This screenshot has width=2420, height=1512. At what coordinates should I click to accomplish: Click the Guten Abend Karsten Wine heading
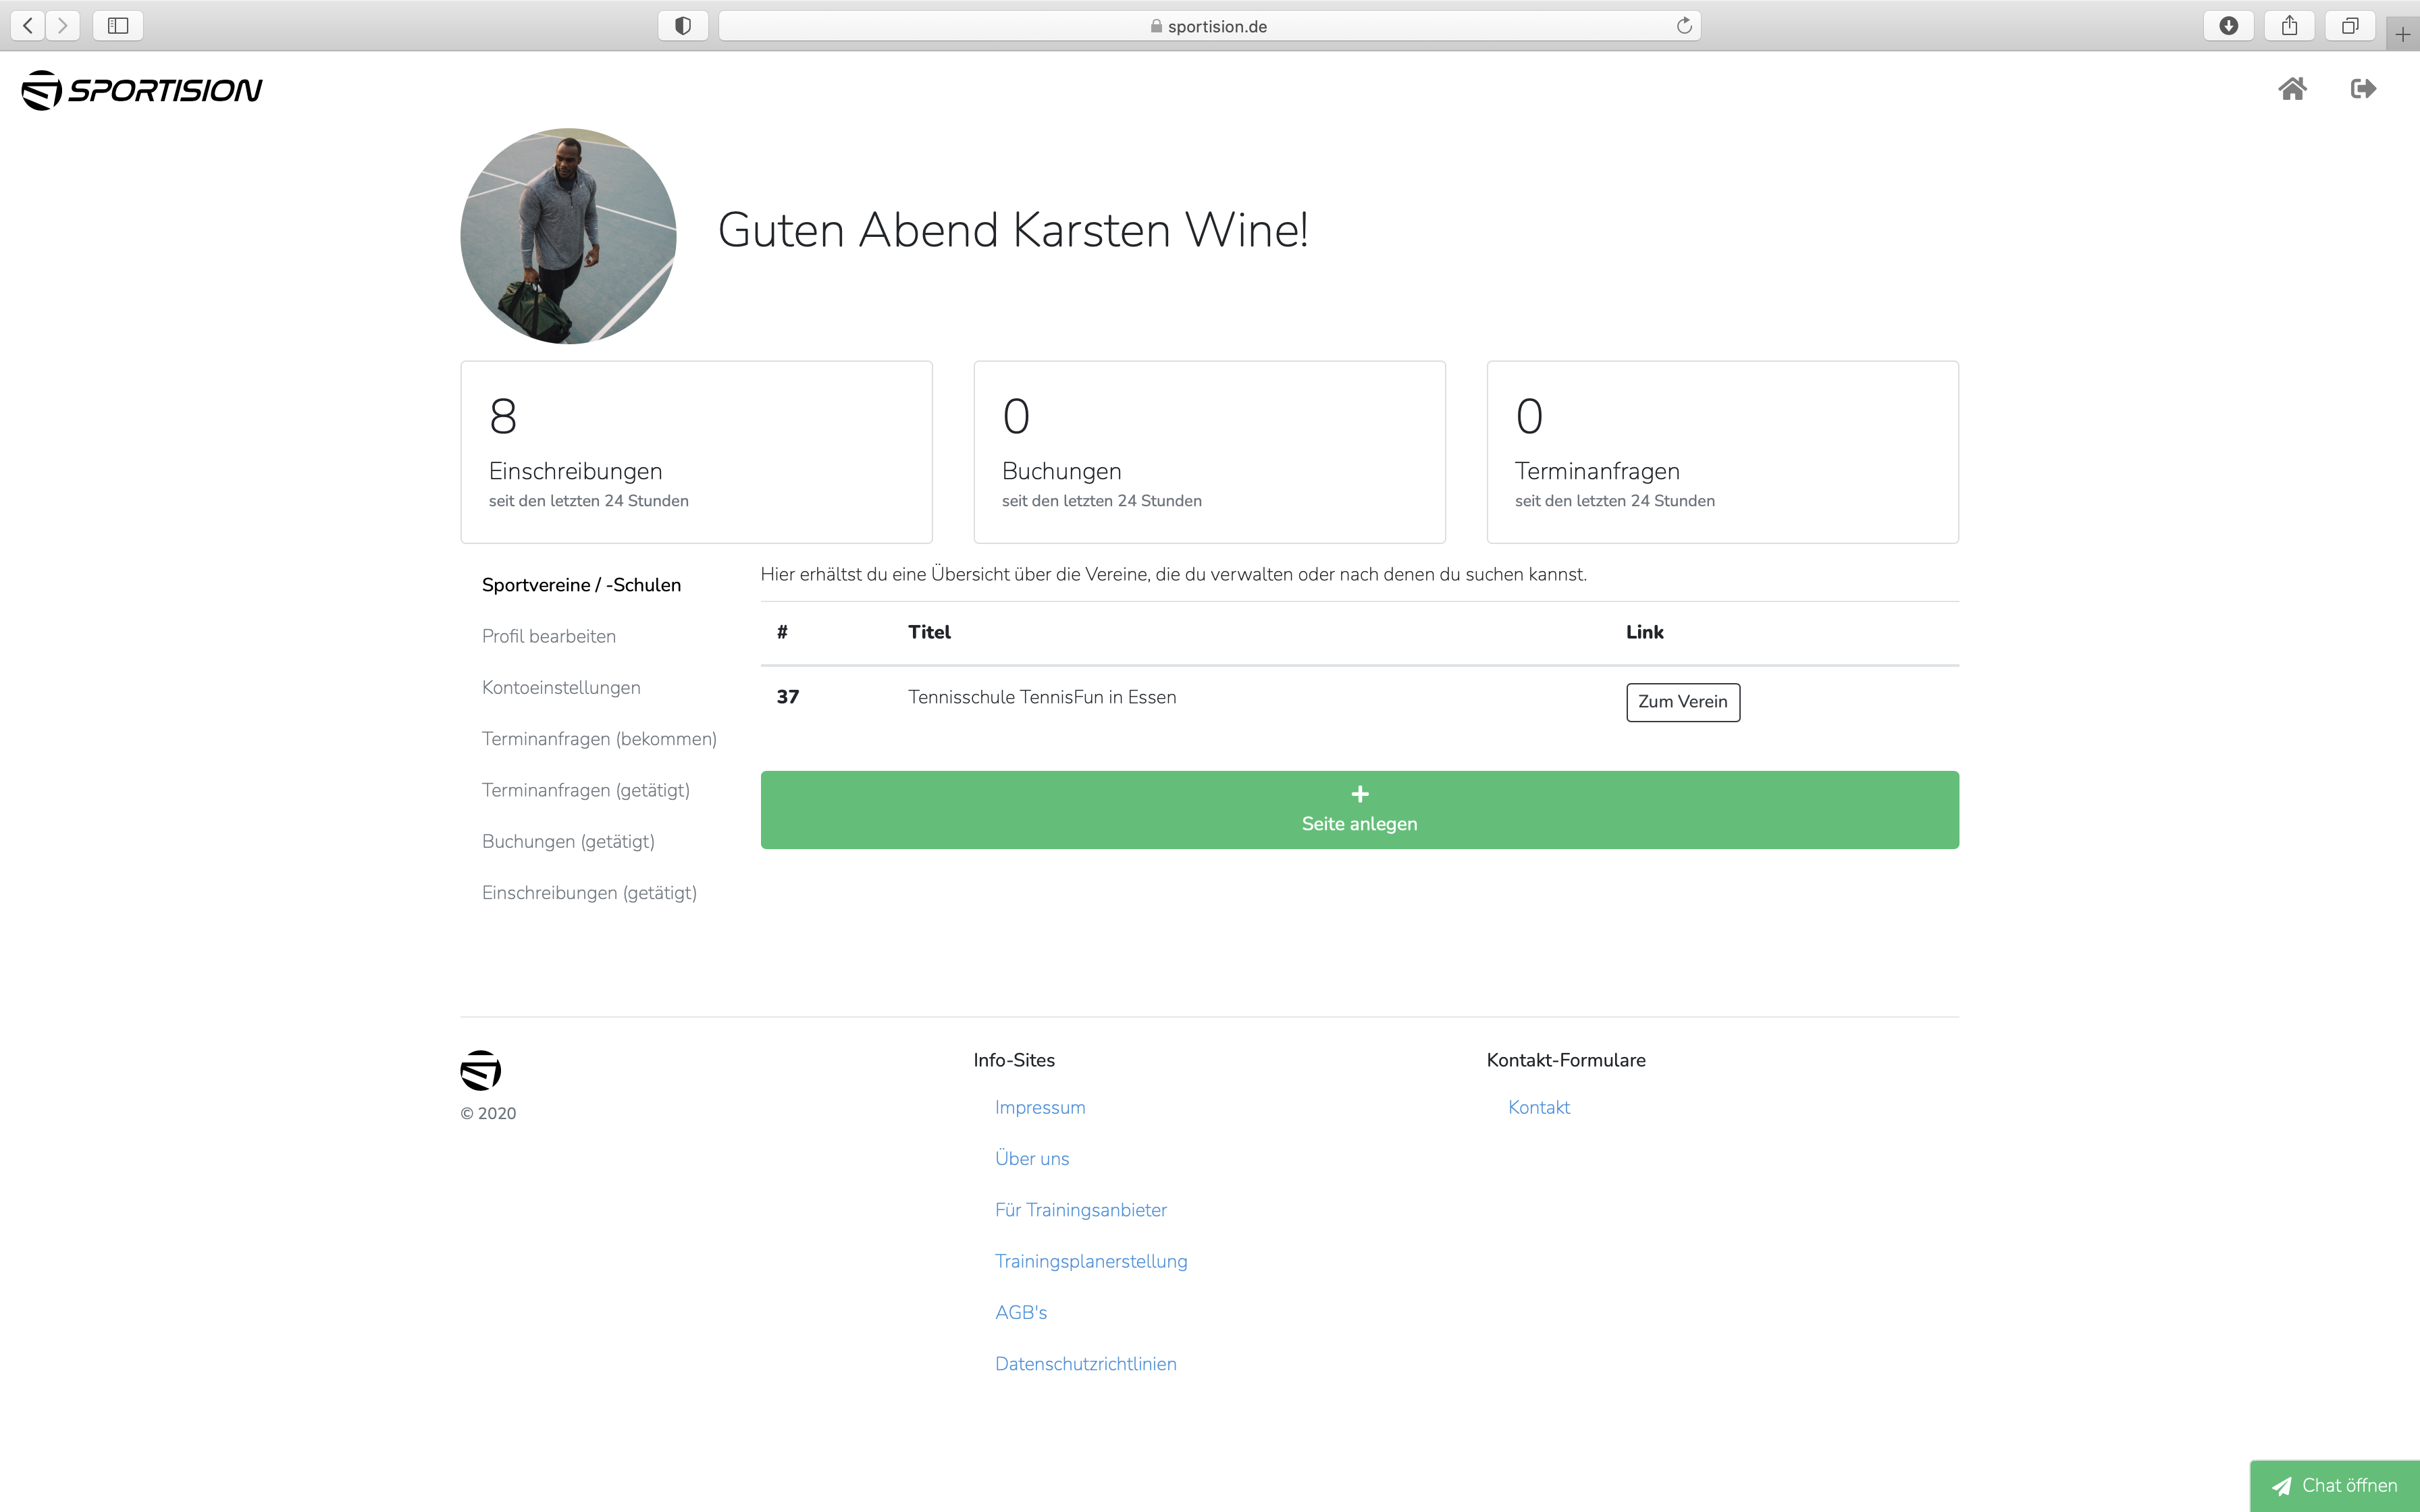click(1013, 230)
